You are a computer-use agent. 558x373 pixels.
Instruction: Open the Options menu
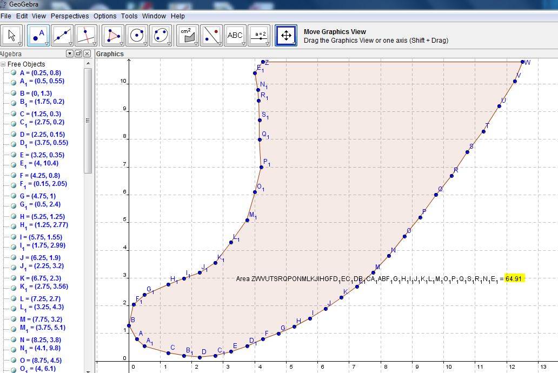[105, 16]
